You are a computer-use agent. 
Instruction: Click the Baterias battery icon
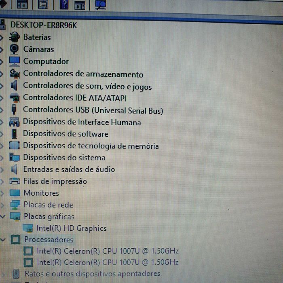pyautogui.click(x=14, y=37)
